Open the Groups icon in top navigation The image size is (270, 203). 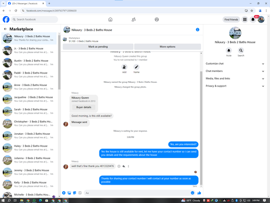click(157, 19)
